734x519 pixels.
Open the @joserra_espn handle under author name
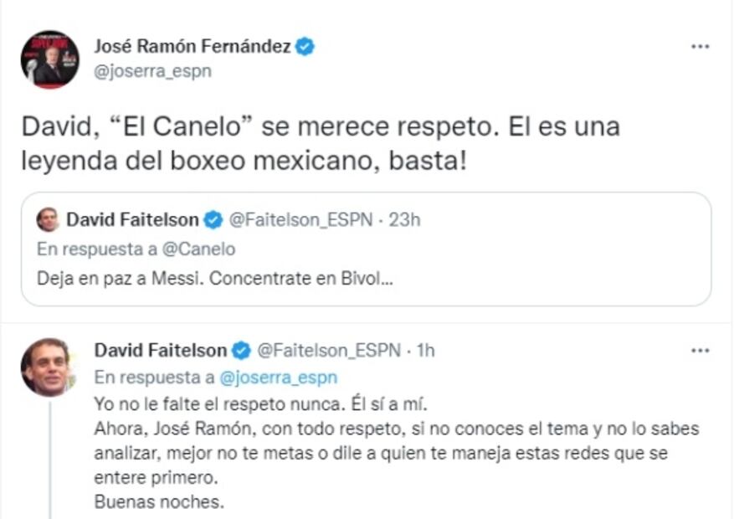[x=152, y=71]
